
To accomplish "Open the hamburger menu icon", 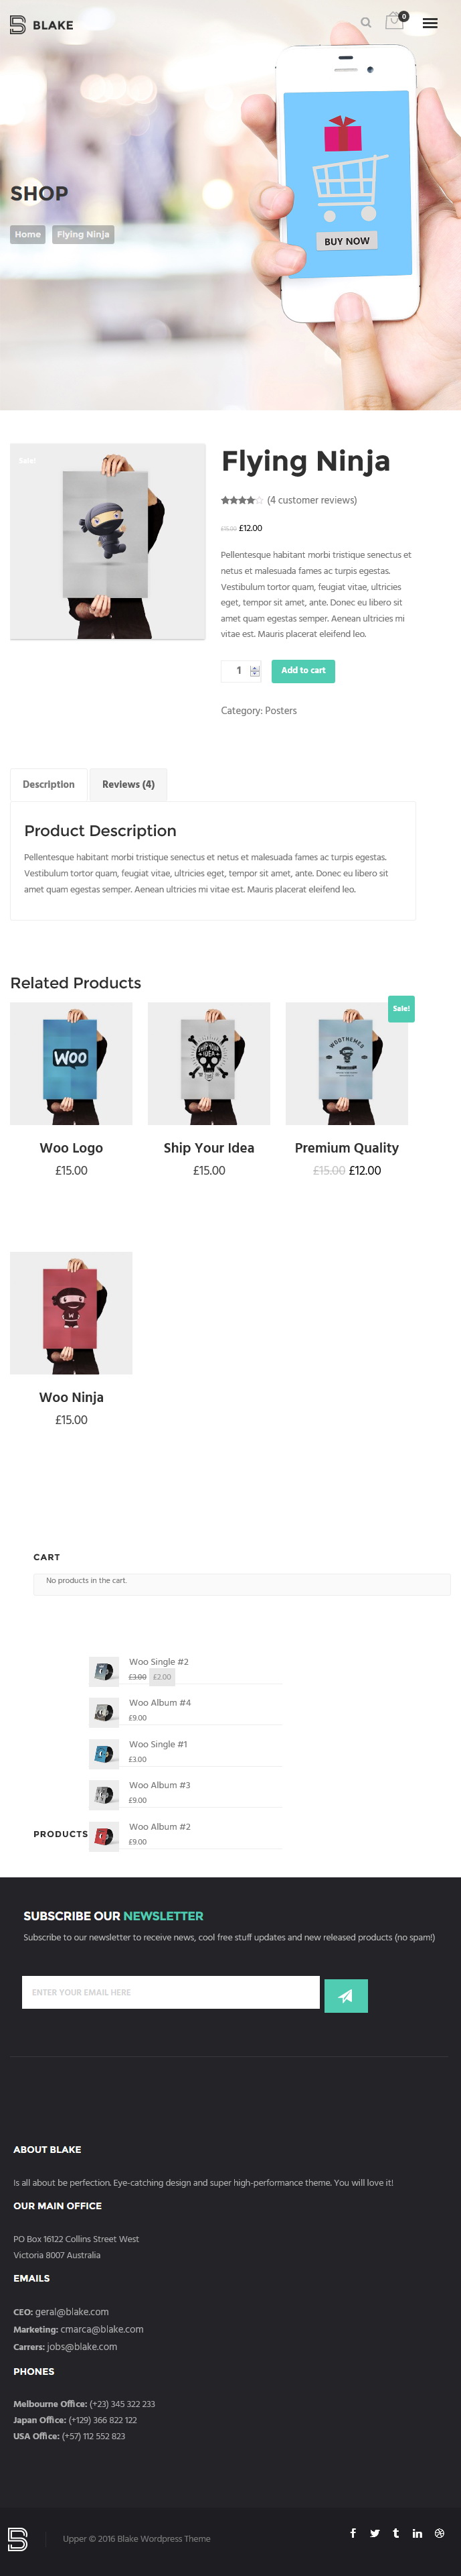I will point(430,23).
